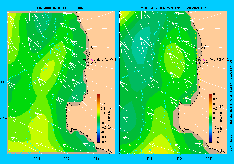Click the black 'to' arrow in left map legend

click(92, 63)
